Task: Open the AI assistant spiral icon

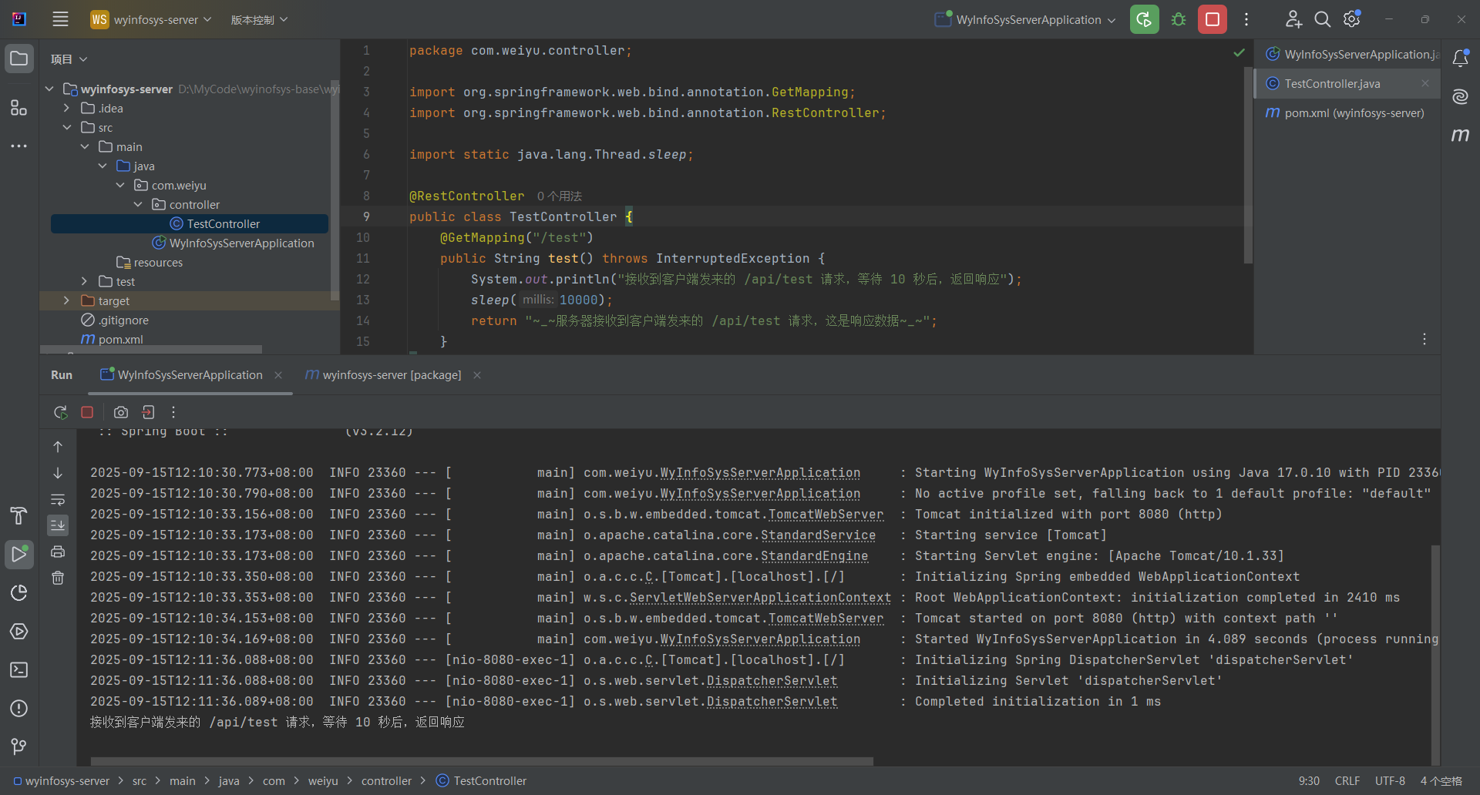Action: [x=1460, y=96]
